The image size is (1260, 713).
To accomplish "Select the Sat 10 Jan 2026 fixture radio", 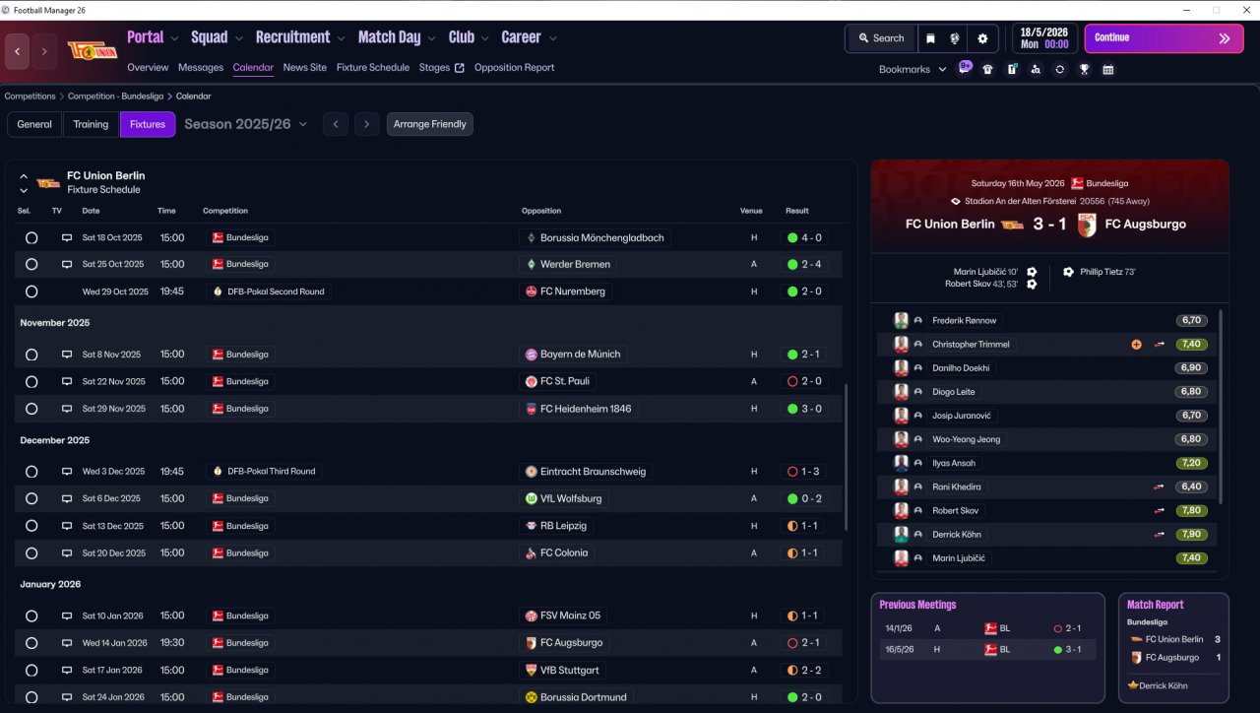I will 31,616.
